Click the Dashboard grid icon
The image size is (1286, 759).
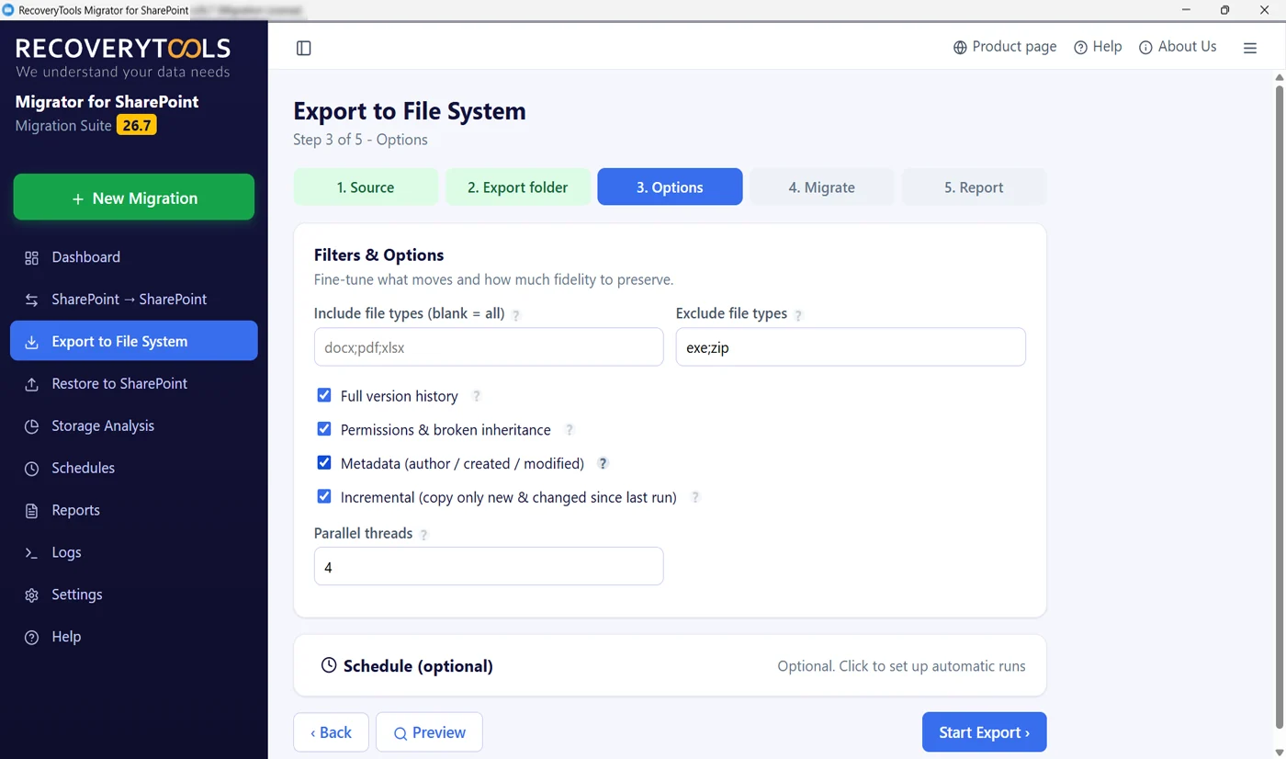[31, 257]
